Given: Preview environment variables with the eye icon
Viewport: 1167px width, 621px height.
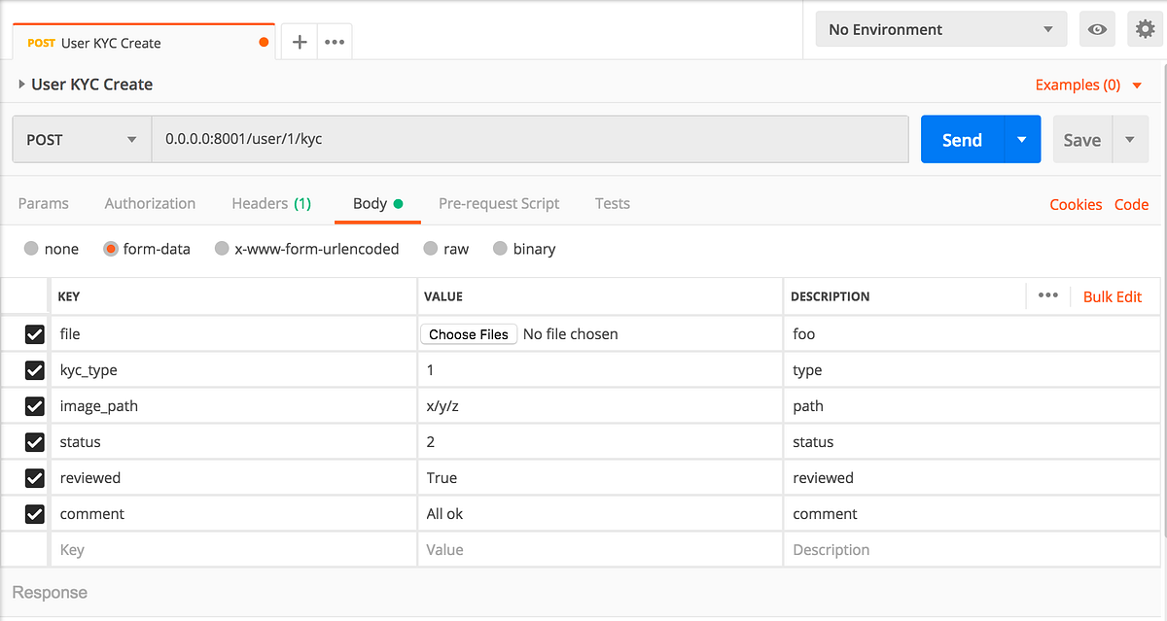Looking at the screenshot, I should 1097,29.
